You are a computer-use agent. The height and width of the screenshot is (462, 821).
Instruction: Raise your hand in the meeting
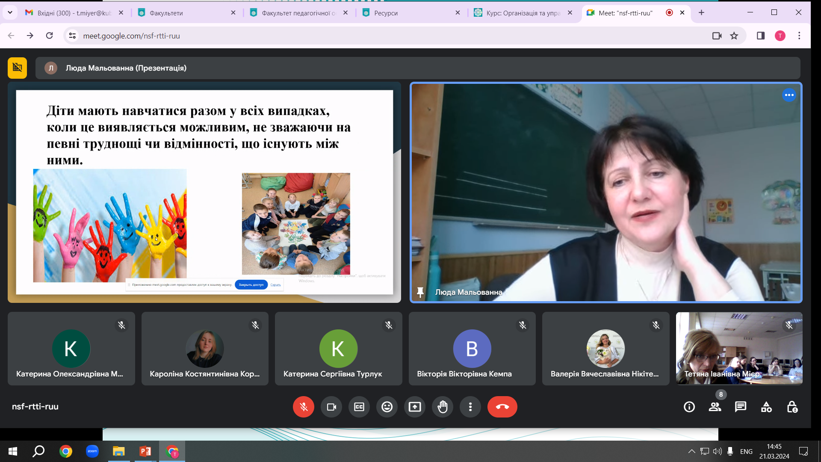(443, 407)
